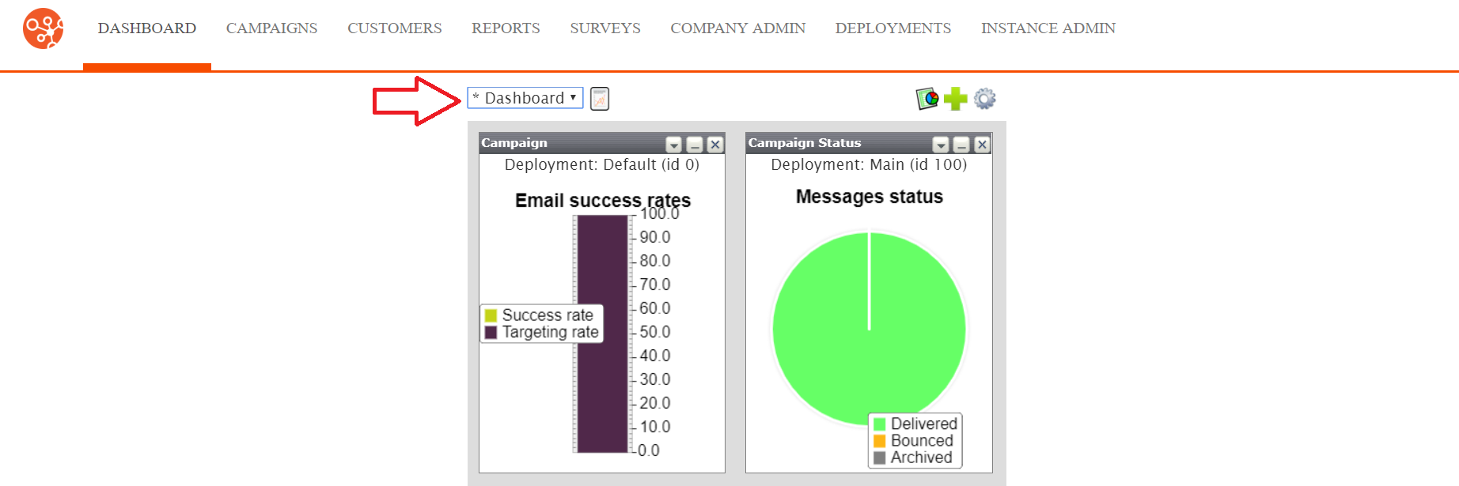
Task: Open dashboard settings gear icon
Action: (985, 99)
